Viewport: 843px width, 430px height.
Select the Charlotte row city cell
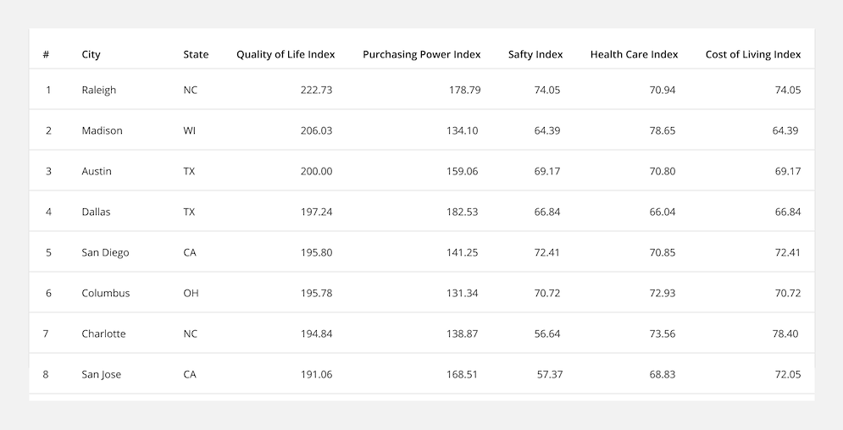103,334
